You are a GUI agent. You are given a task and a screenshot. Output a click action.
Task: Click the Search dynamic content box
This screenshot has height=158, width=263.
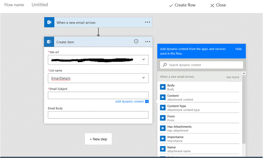(201, 65)
